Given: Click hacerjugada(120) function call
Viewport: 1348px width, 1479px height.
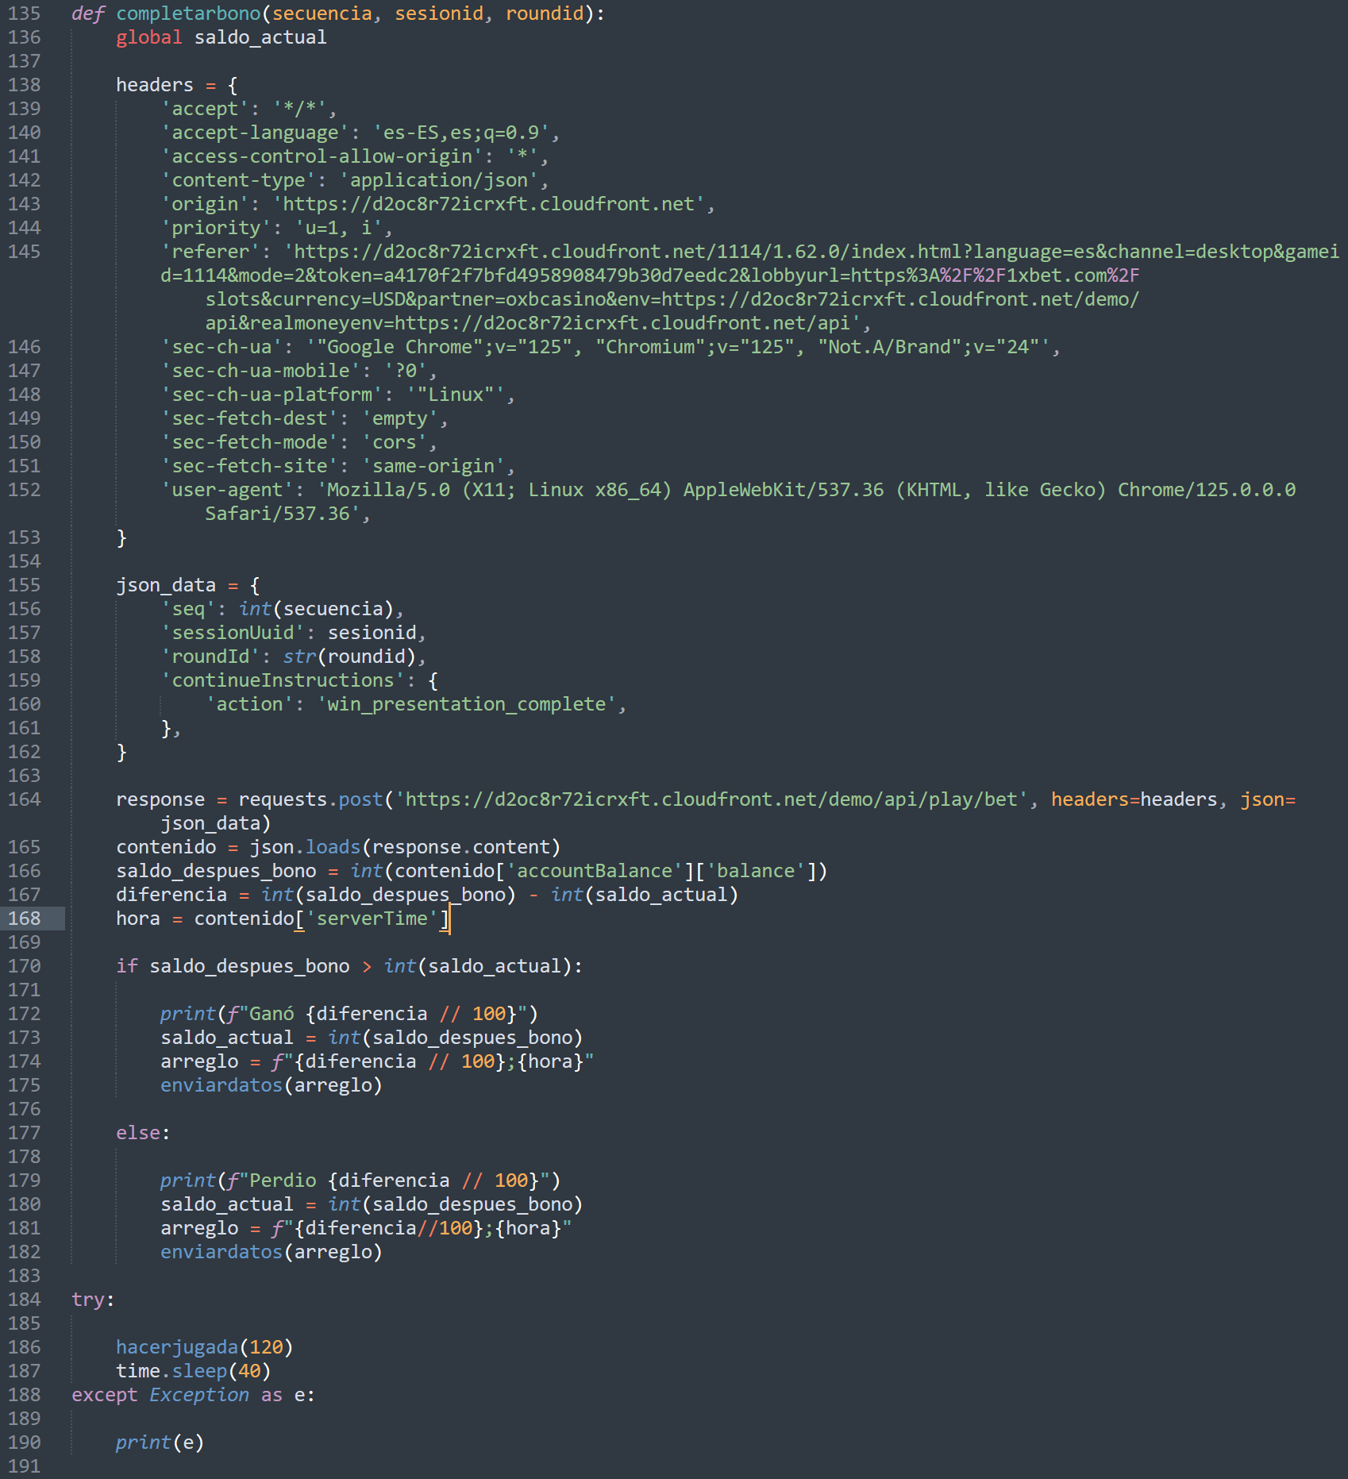Looking at the screenshot, I should tap(204, 1347).
